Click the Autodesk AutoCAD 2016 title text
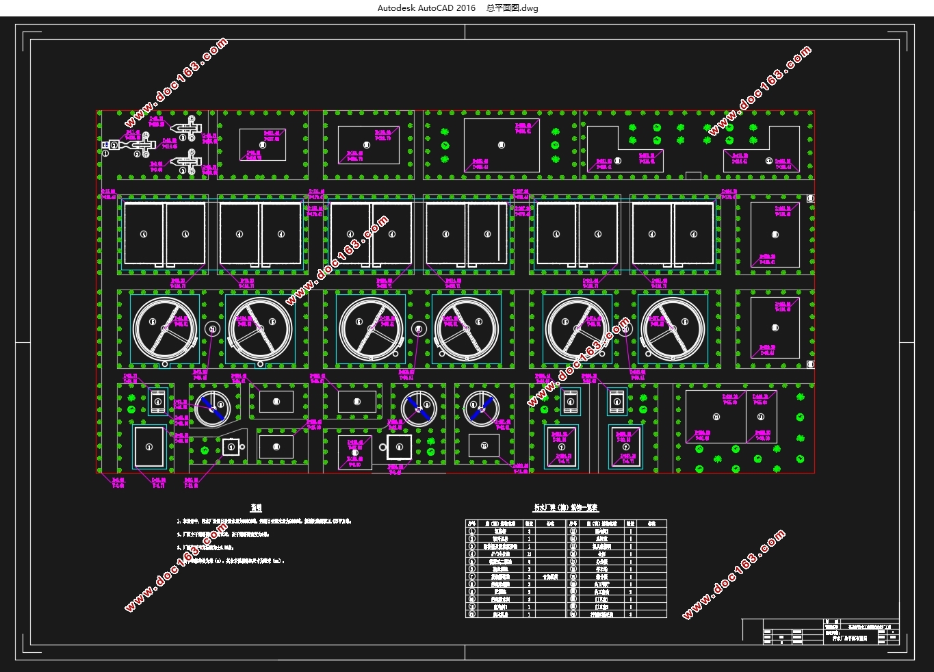The height and width of the screenshot is (672, 934). (426, 8)
